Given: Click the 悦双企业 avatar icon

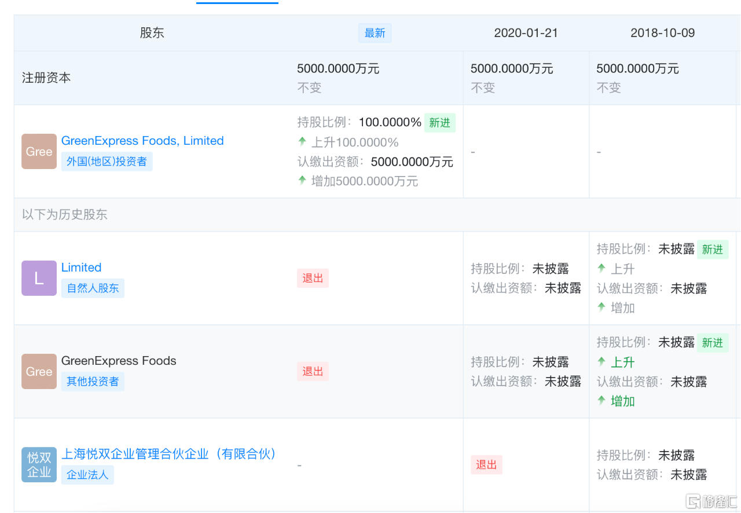Looking at the screenshot, I should coord(39,464).
